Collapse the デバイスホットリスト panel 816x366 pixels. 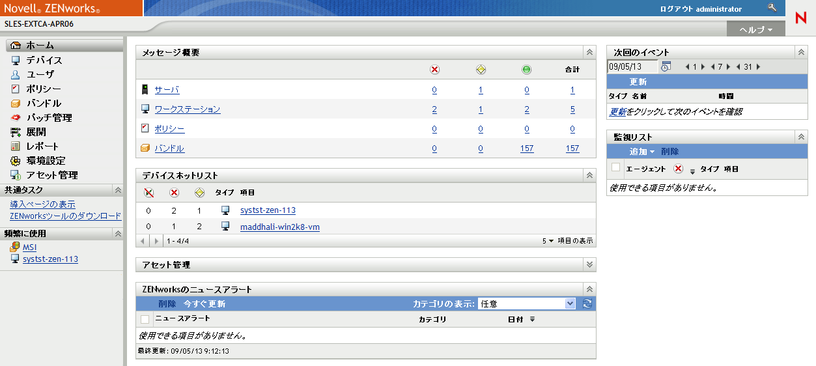(589, 175)
